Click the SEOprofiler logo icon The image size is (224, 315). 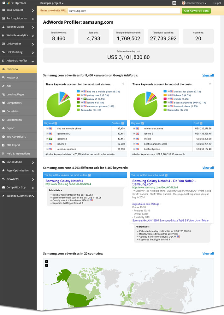9,3
